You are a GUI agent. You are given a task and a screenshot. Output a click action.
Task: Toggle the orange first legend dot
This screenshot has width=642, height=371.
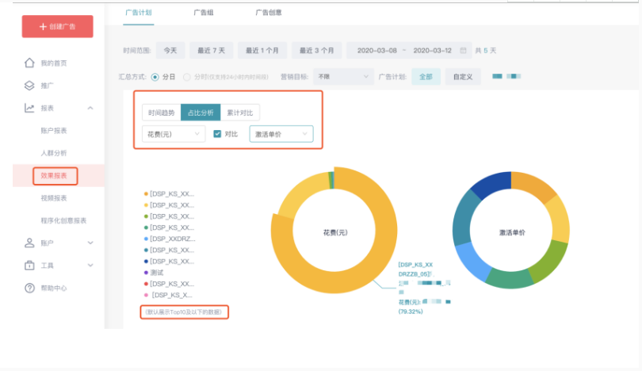[146, 193]
